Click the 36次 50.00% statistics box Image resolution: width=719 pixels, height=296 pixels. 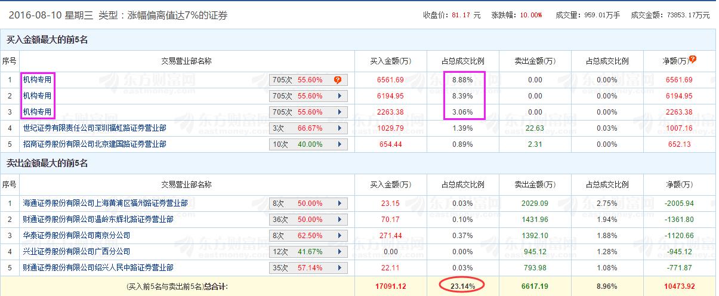[x=308, y=219]
